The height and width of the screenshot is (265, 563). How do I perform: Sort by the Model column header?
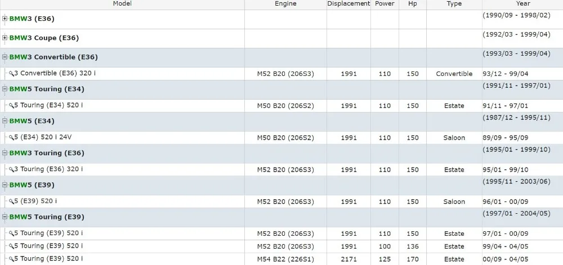[x=122, y=3]
